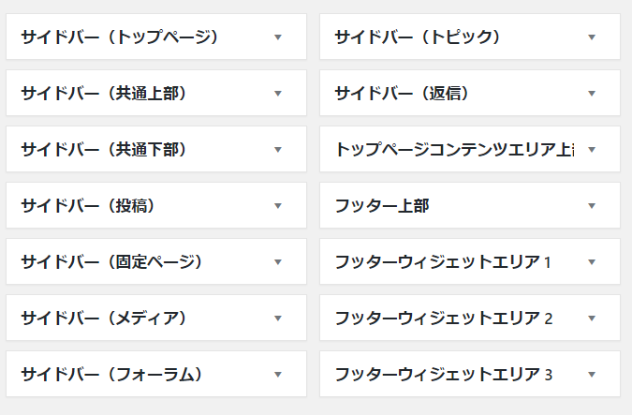Click the サイドバー（トップページ） title
Screen dimensions: 632x415
[120, 37]
